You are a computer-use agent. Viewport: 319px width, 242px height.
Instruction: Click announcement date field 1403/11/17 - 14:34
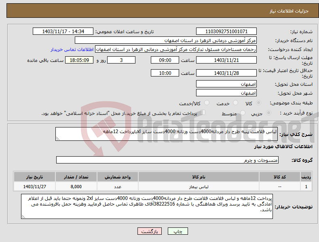tap(63, 32)
